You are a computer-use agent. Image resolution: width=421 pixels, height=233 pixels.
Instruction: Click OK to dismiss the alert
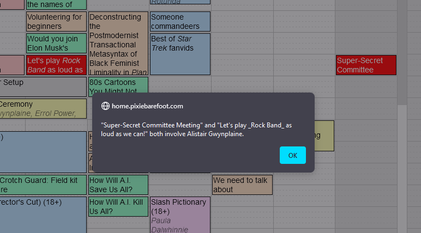click(x=292, y=155)
